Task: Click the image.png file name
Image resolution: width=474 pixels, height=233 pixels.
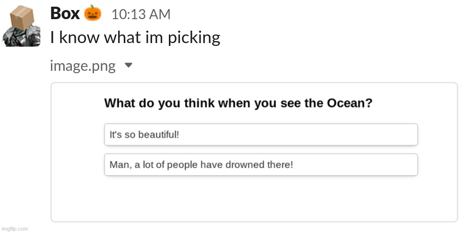Action: pyautogui.click(x=83, y=66)
